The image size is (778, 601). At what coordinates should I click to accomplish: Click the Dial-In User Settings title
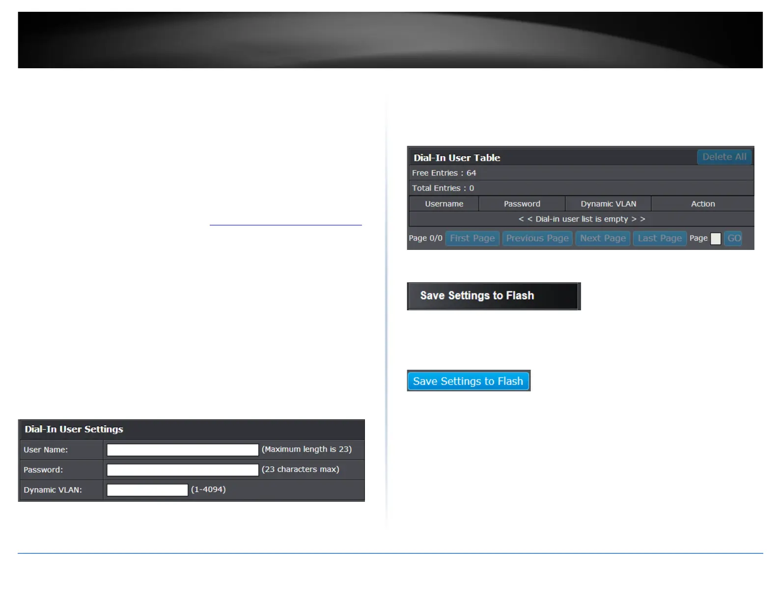tap(74, 429)
